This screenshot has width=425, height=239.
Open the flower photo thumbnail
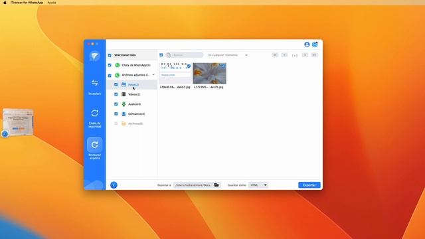click(x=210, y=74)
